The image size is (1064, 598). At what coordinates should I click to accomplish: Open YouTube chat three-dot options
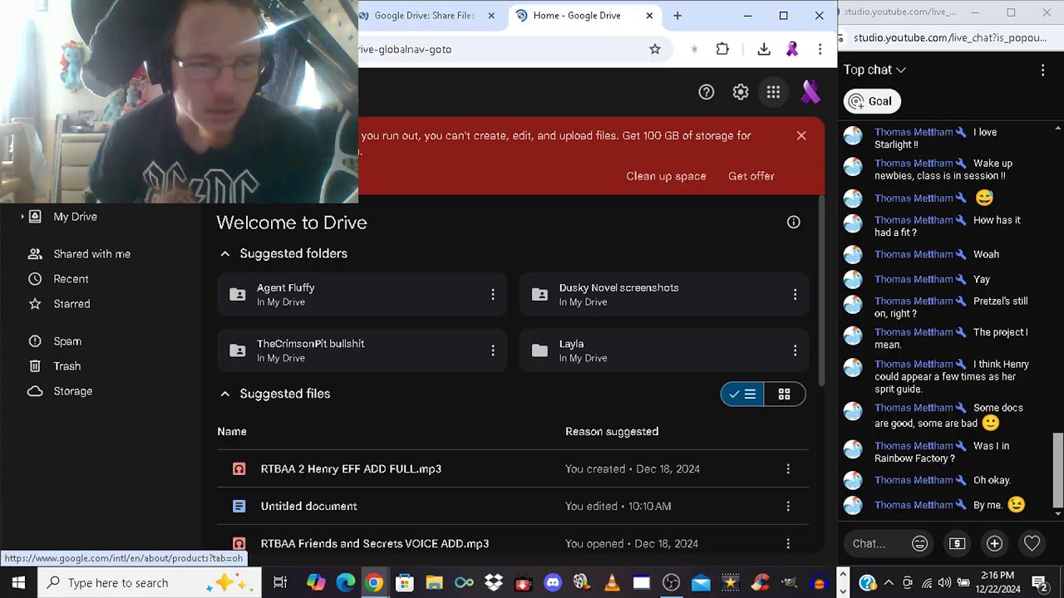click(x=1042, y=71)
